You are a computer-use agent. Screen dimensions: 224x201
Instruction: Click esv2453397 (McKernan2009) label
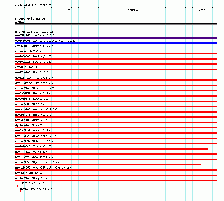coord(34,141)
